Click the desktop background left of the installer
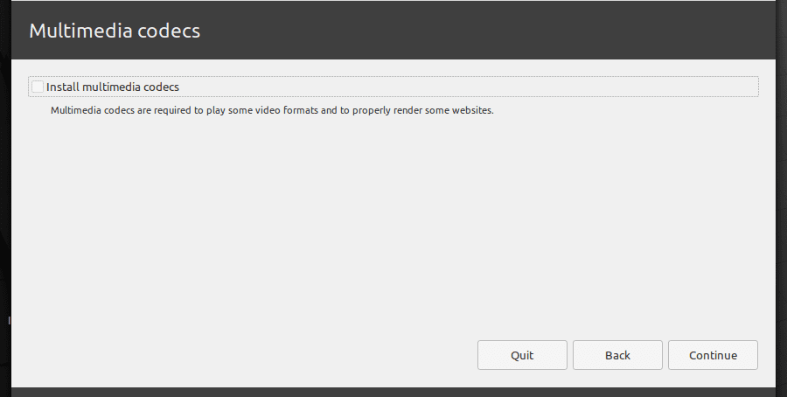This screenshot has width=787, height=397. tap(4, 219)
